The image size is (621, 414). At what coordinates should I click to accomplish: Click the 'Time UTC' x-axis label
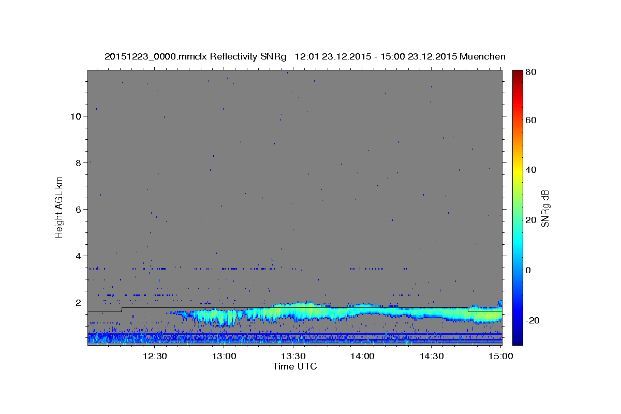coord(294,366)
